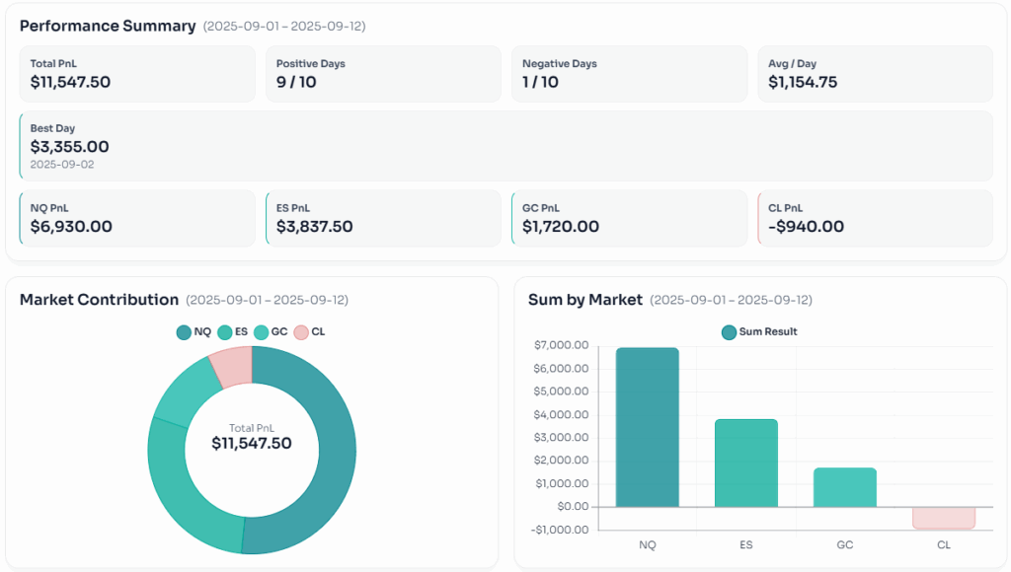
Task: Toggle Sum Result legend in bar chart
Action: (x=759, y=332)
